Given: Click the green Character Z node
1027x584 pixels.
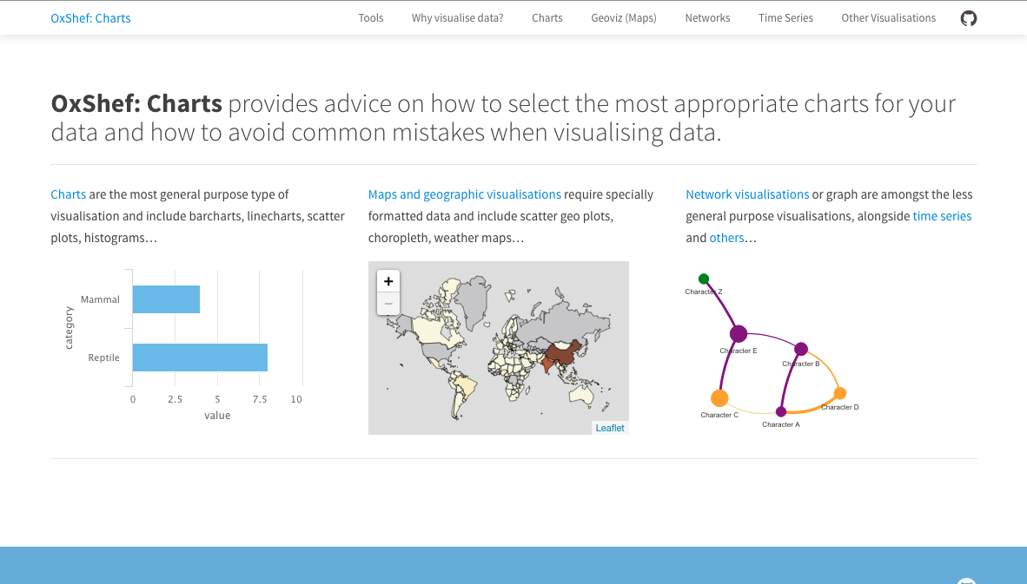Looking at the screenshot, I should tap(704, 279).
